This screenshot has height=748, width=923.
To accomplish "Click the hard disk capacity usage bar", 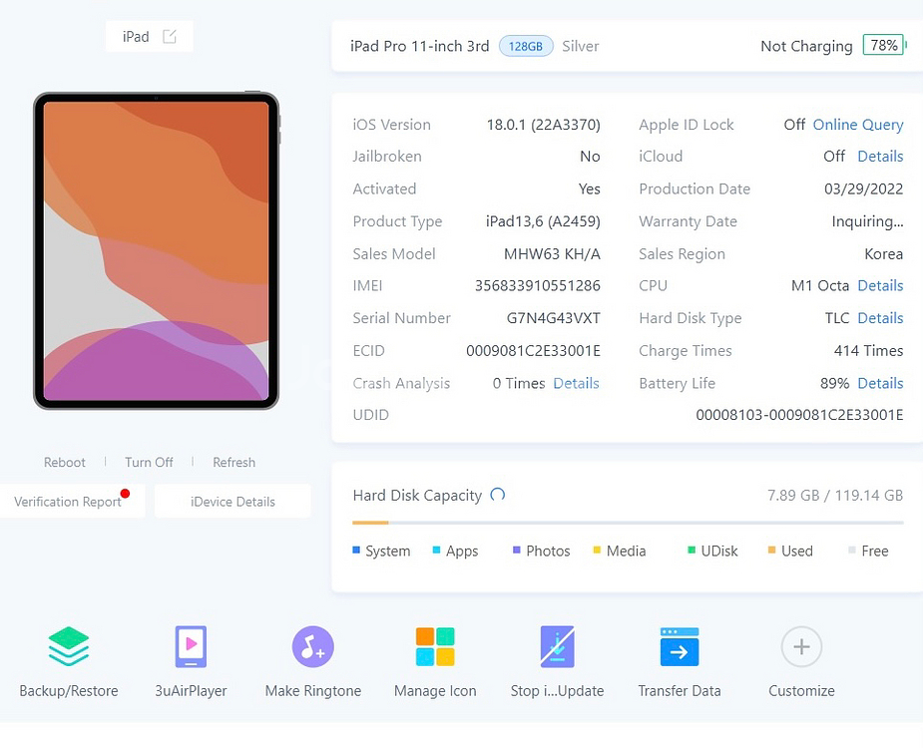I will click(628, 522).
